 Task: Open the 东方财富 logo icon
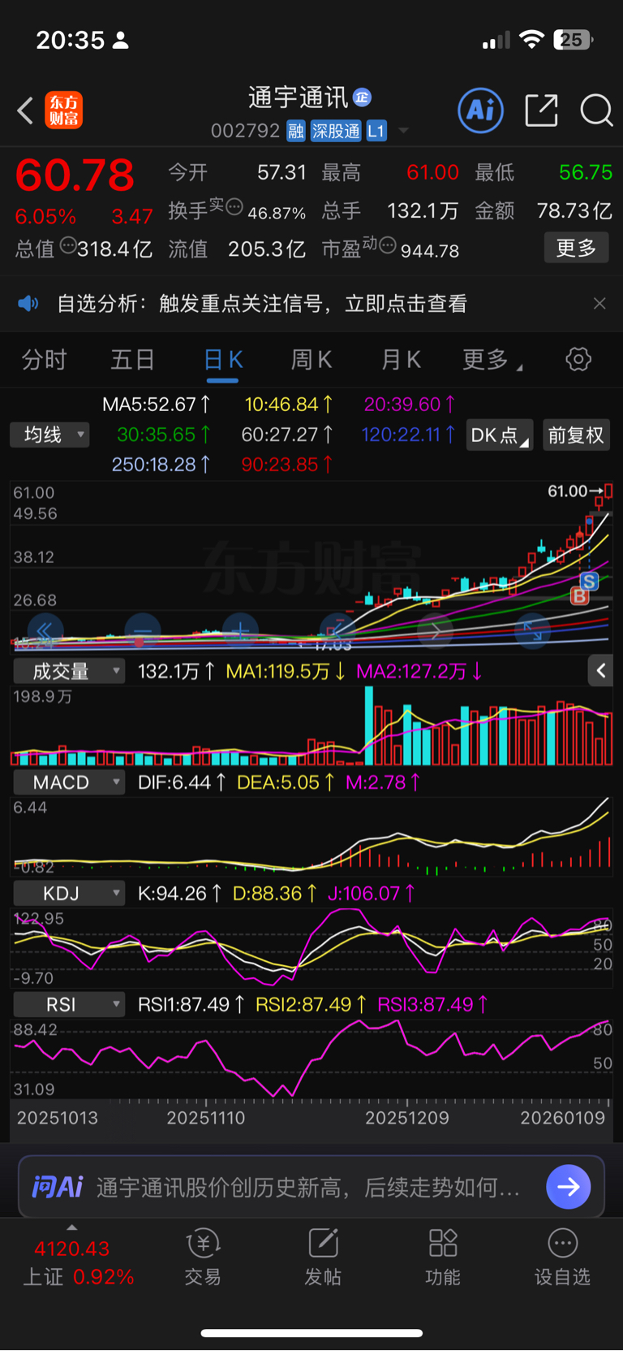64,110
